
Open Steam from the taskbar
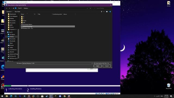47,96
